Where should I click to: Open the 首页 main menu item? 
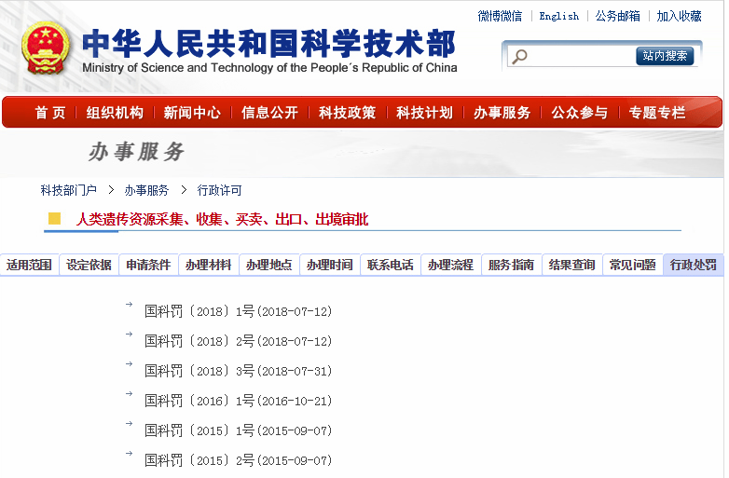coord(50,113)
